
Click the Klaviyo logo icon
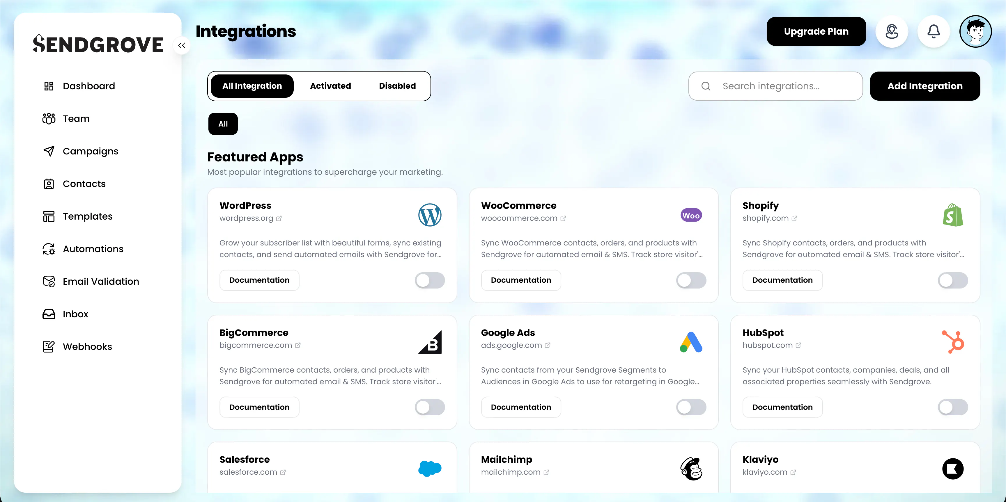tap(952, 469)
